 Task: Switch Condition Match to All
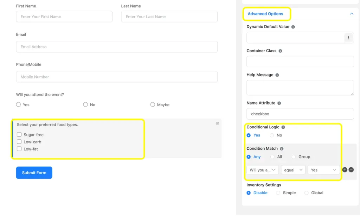coord(272,157)
